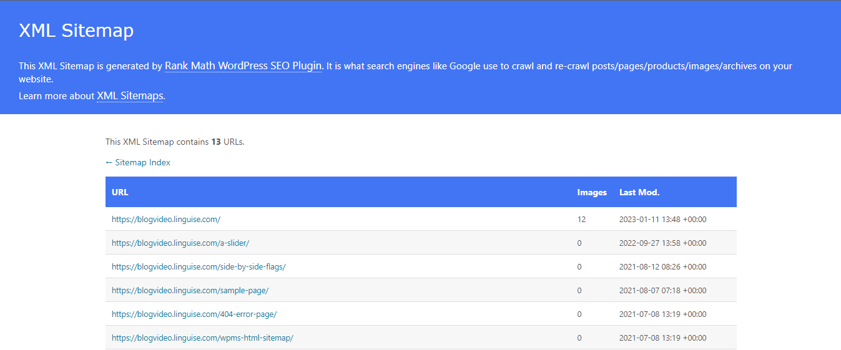This screenshot has width=841, height=350.
Task: Click the bold 13 URL count text
Action: (216, 142)
